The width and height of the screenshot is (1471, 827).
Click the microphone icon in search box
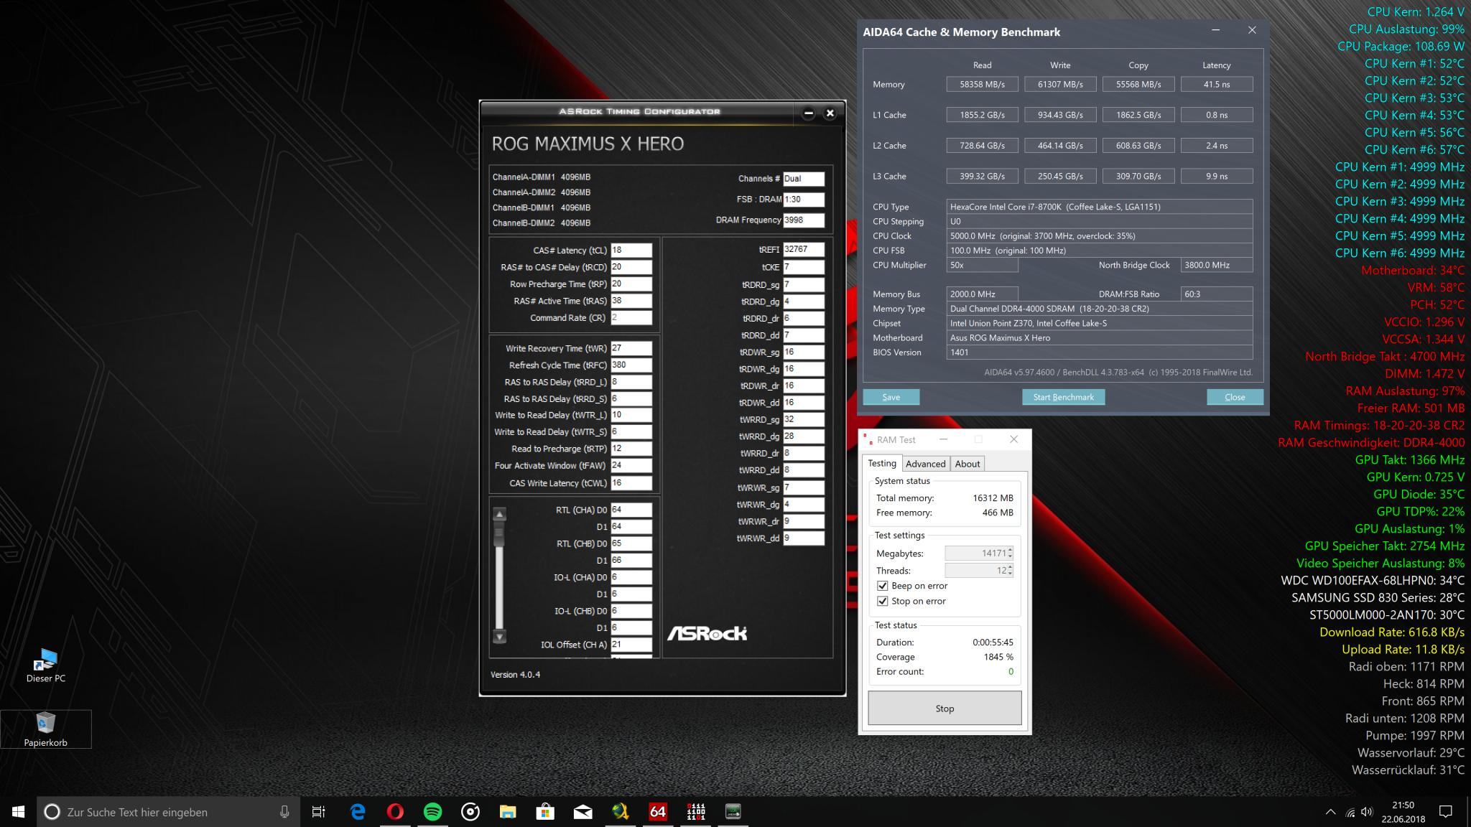pos(284,812)
